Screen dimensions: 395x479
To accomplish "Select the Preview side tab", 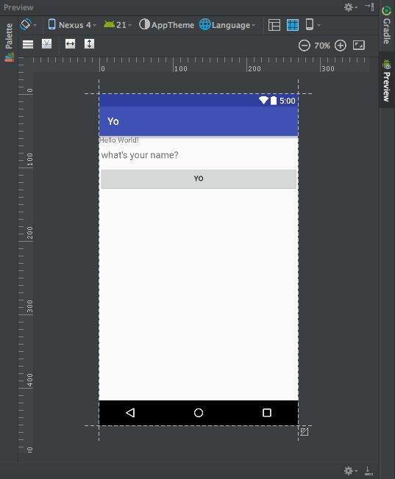I will point(387,80).
